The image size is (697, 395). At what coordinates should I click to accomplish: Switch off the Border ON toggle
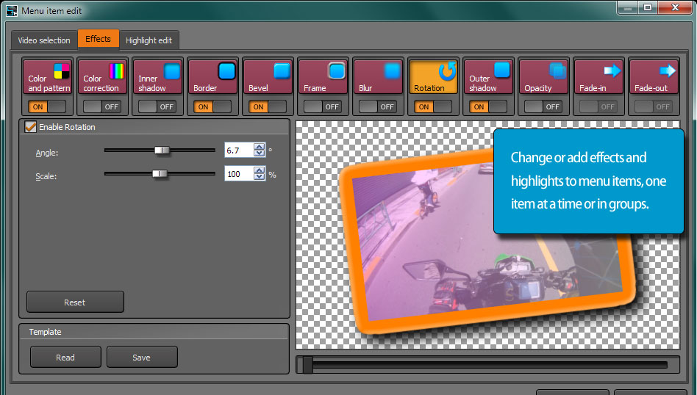212,106
